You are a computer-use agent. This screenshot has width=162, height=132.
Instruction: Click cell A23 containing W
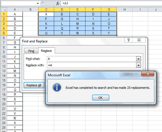(x=15, y=118)
